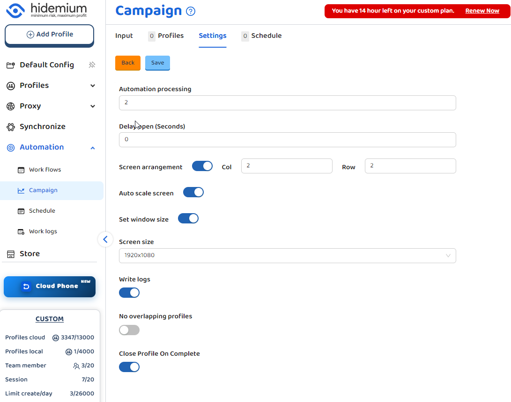Screen dimensions: 511x402
Task: Click the Renew Now link
Action: (482, 11)
